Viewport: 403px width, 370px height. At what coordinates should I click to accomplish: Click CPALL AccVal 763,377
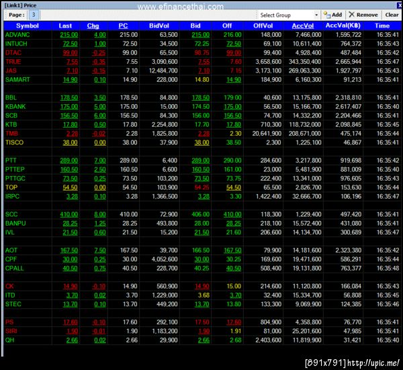pyautogui.click(x=351, y=268)
